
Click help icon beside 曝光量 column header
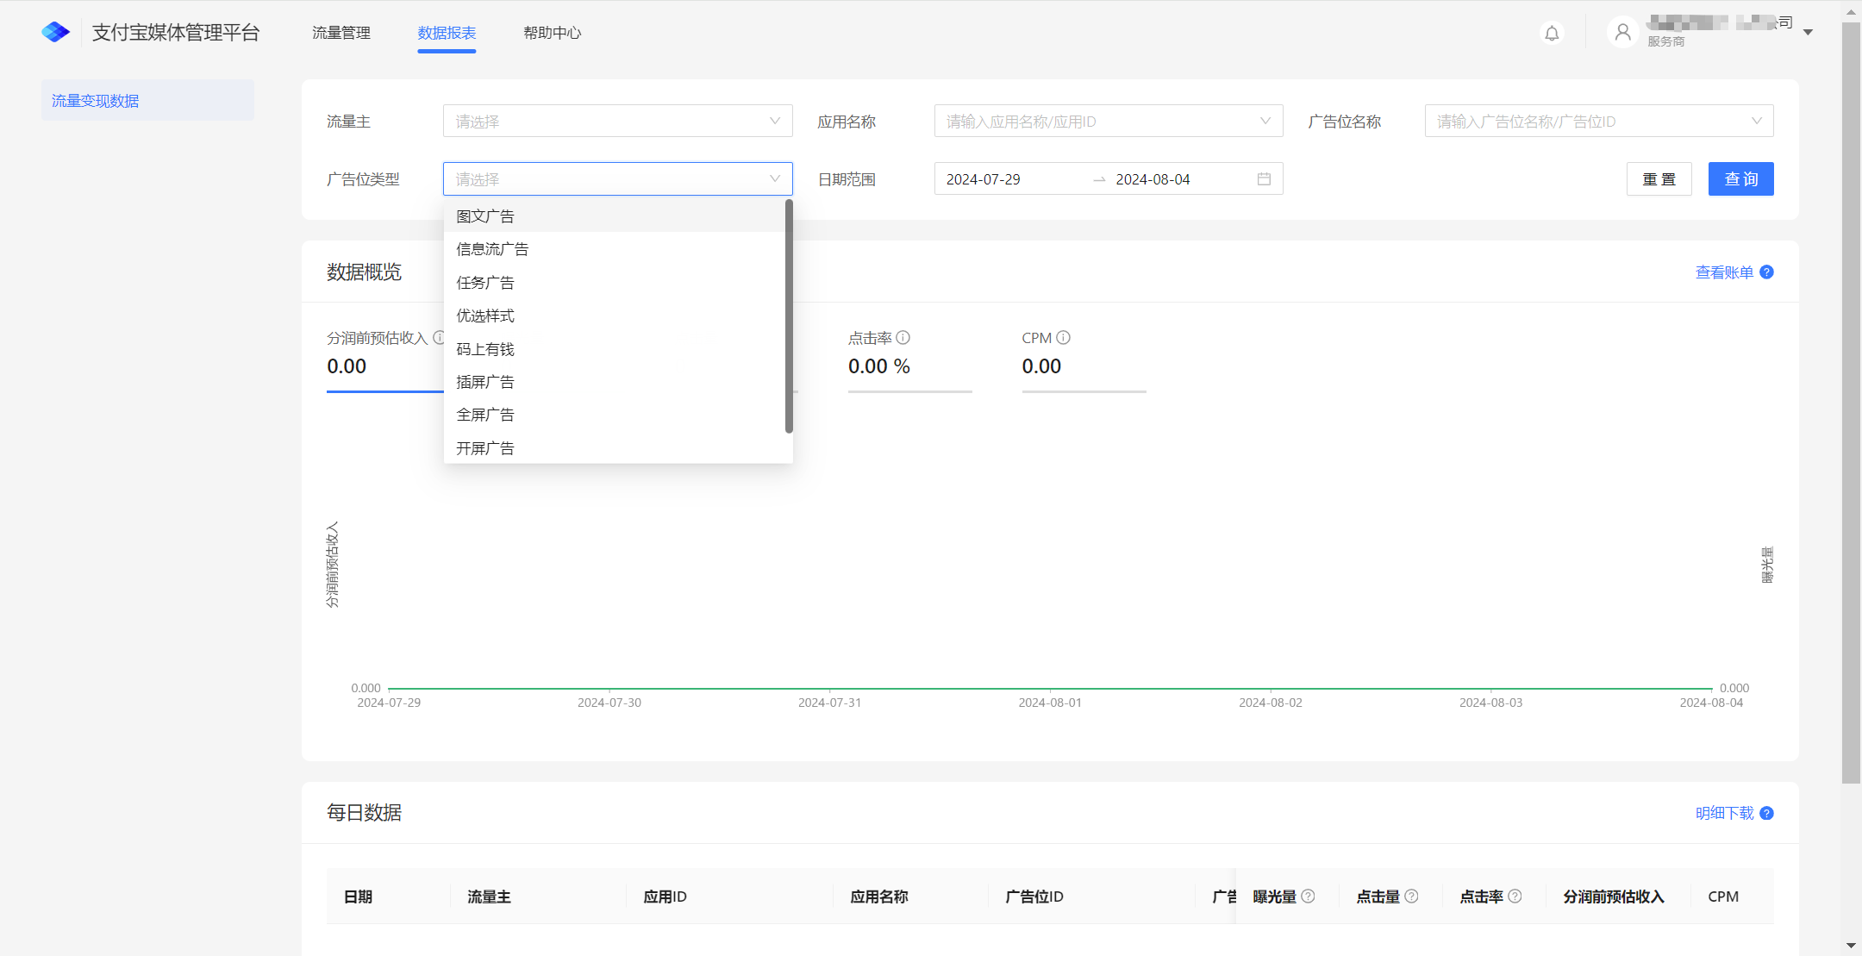(x=1308, y=897)
